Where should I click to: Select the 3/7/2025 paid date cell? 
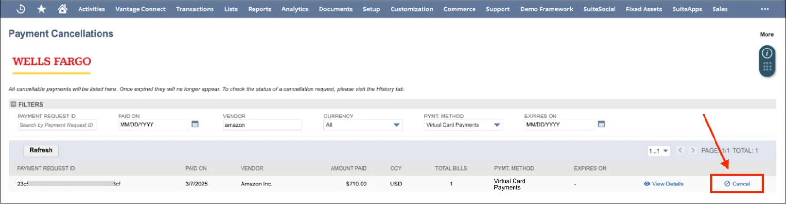click(196, 184)
